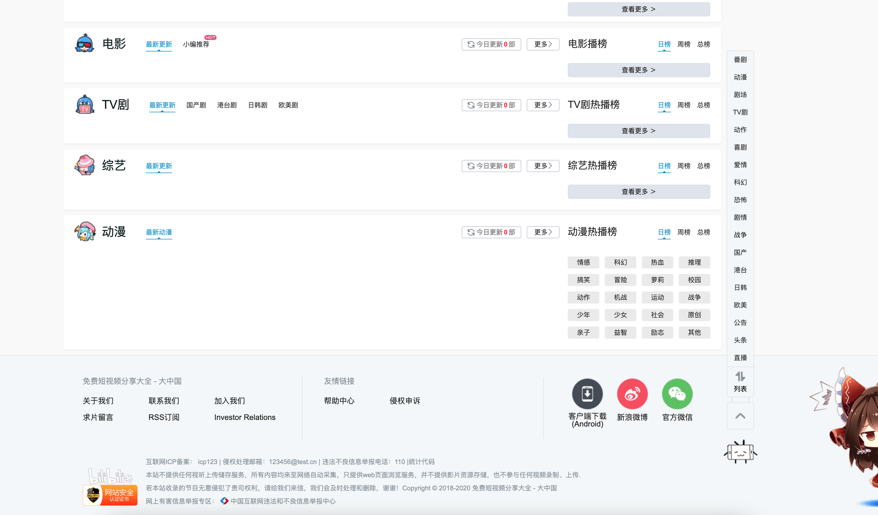Click the 查看更多 button under 综艺热播榜
Image resolution: width=878 pixels, height=515 pixels.
click(639, 191)
